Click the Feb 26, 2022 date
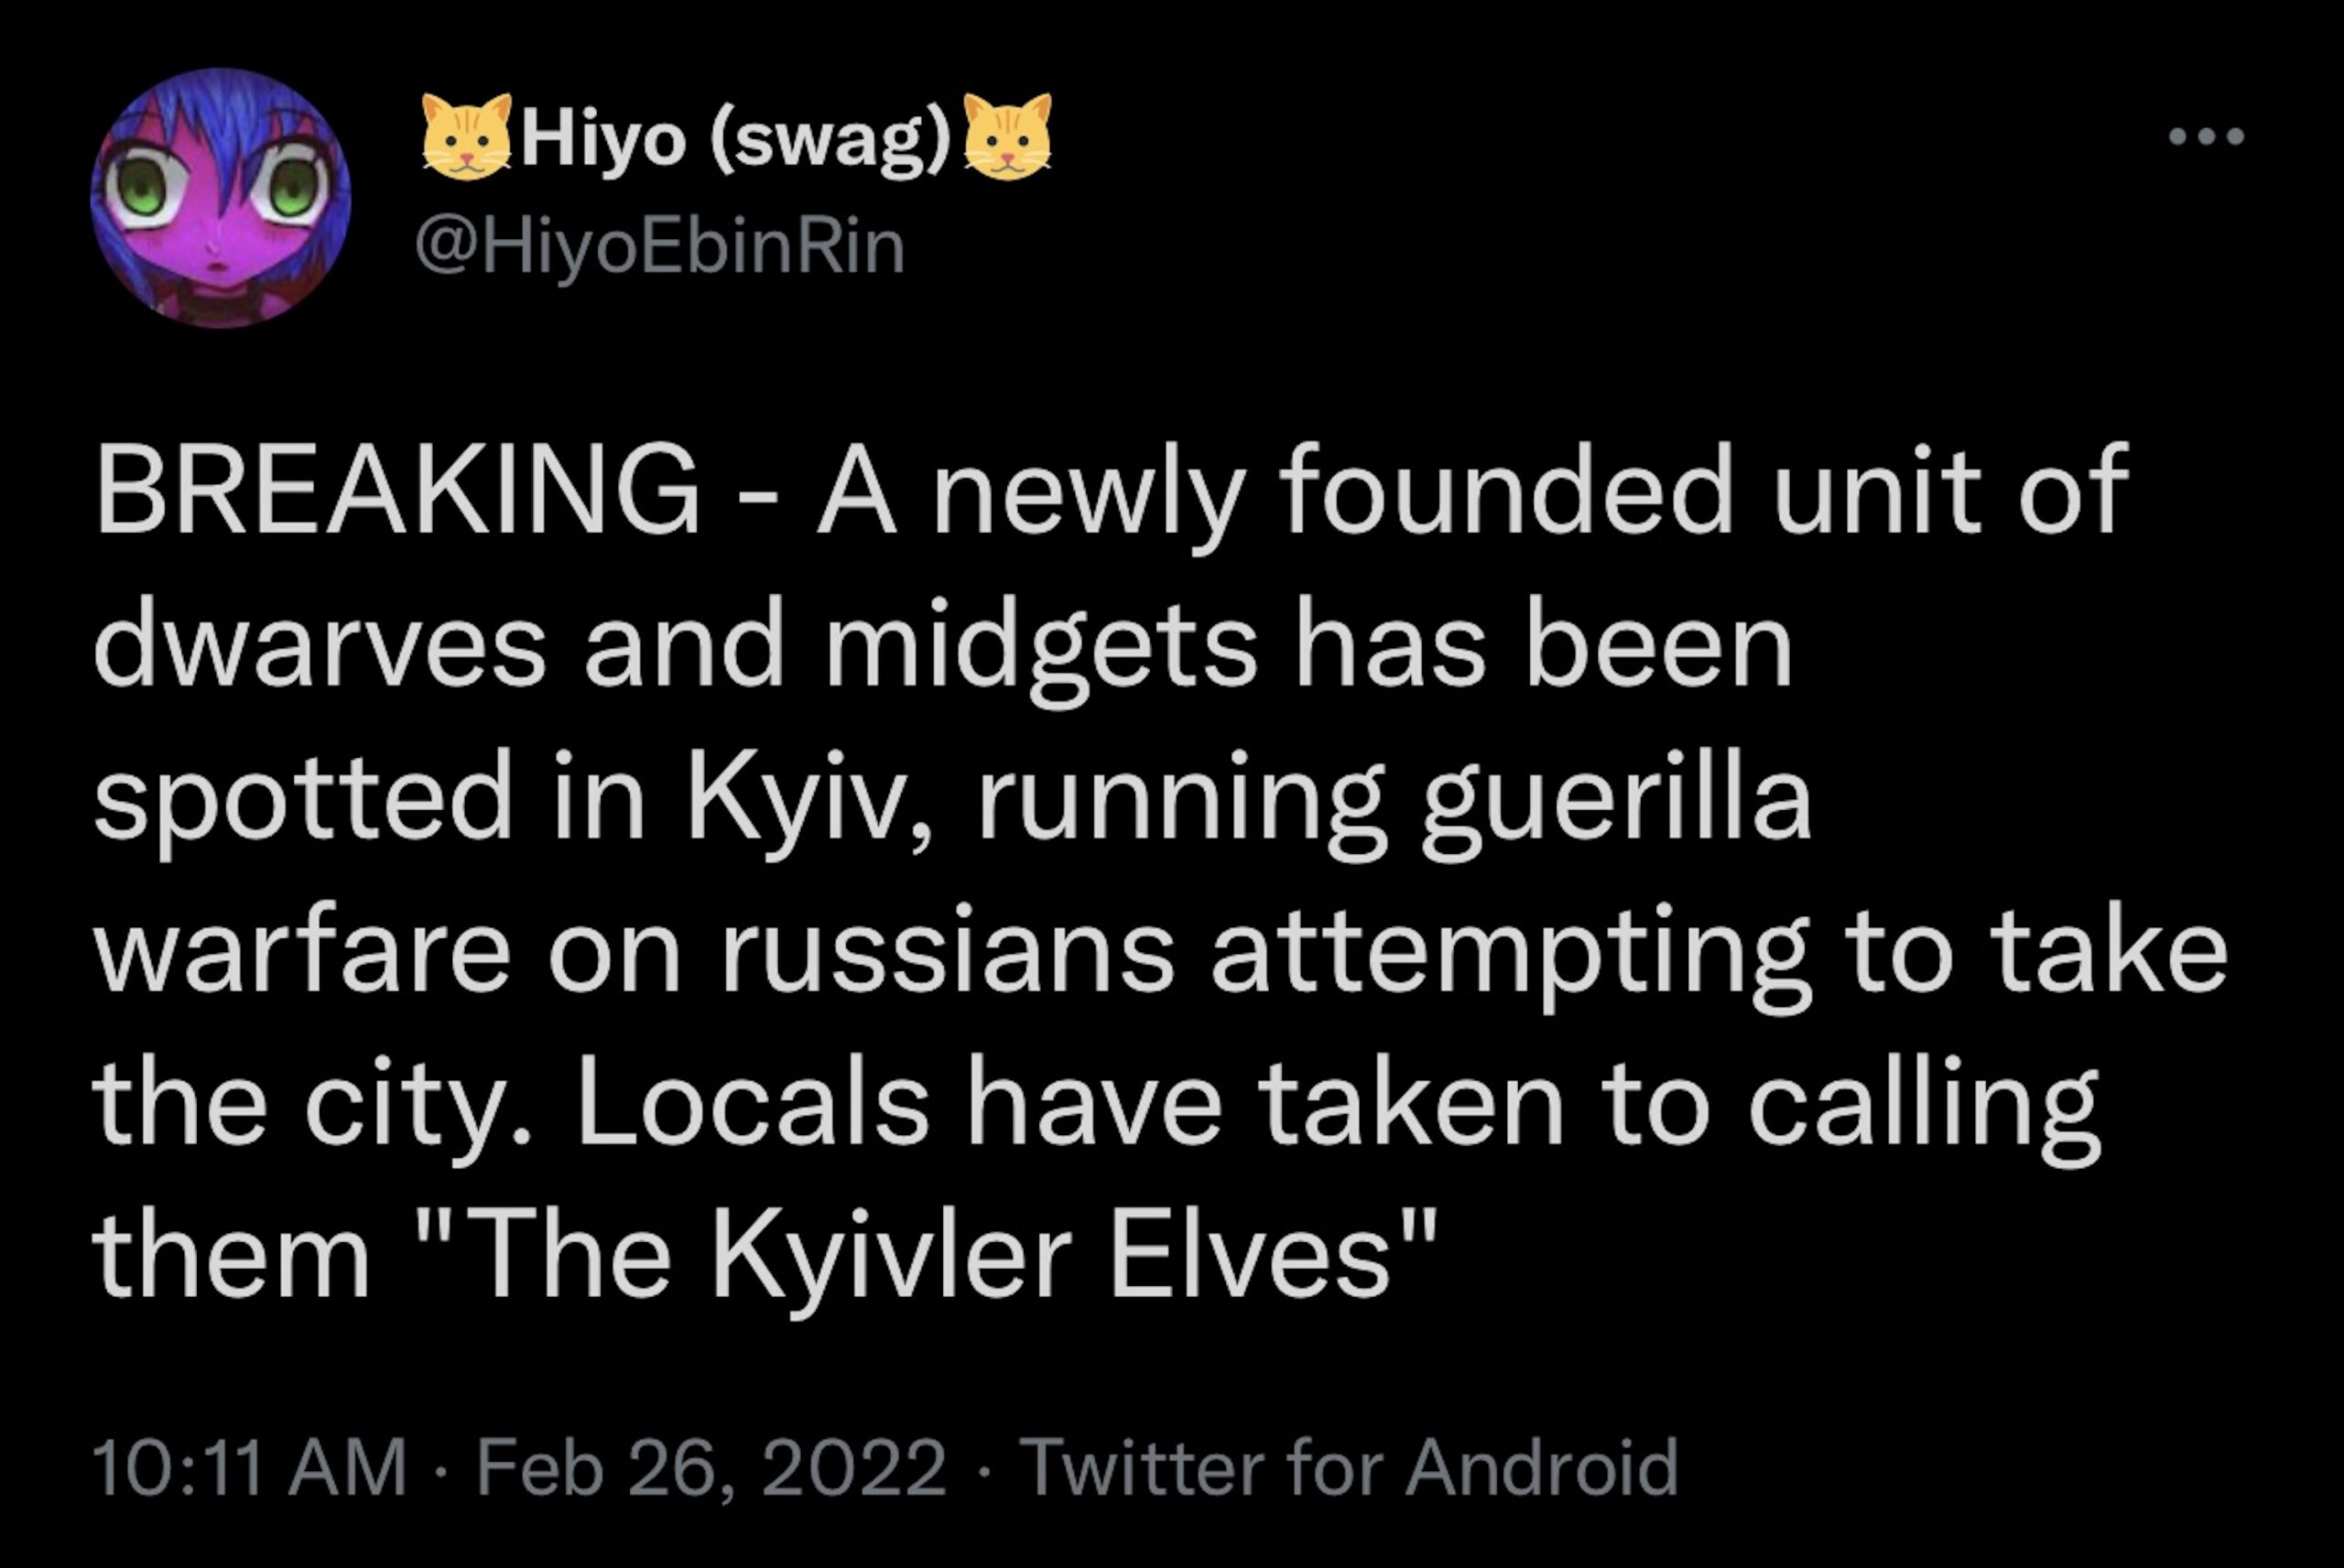The height and width of the screenshot is (1568, 2344). point(711,1468)
